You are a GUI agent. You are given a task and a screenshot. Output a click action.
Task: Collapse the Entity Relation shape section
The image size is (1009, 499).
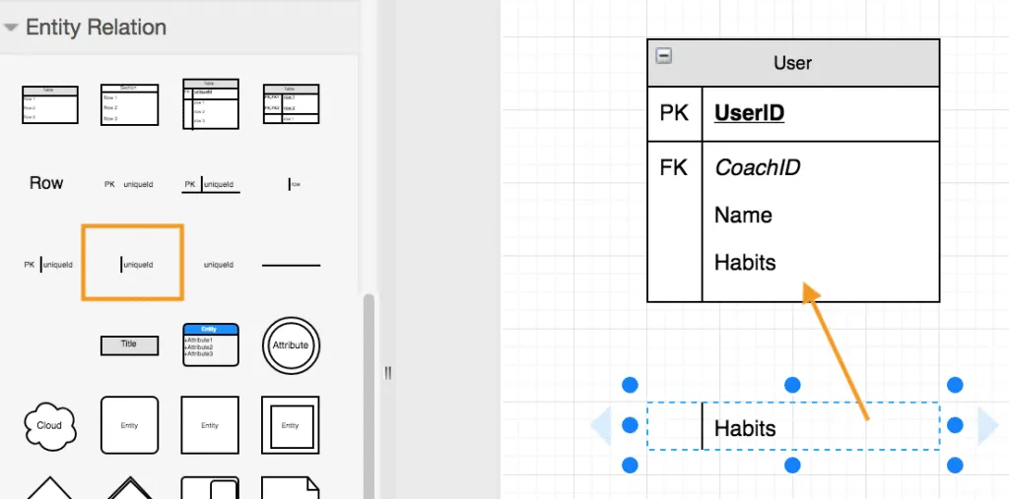tap(12, 28)
